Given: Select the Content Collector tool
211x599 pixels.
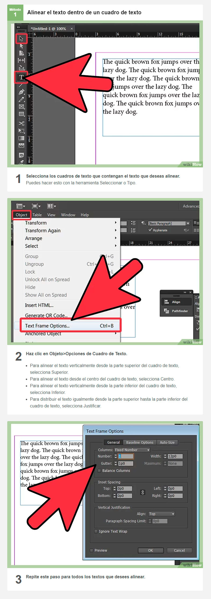Looking at the screenshot, I should pos(22,68).
